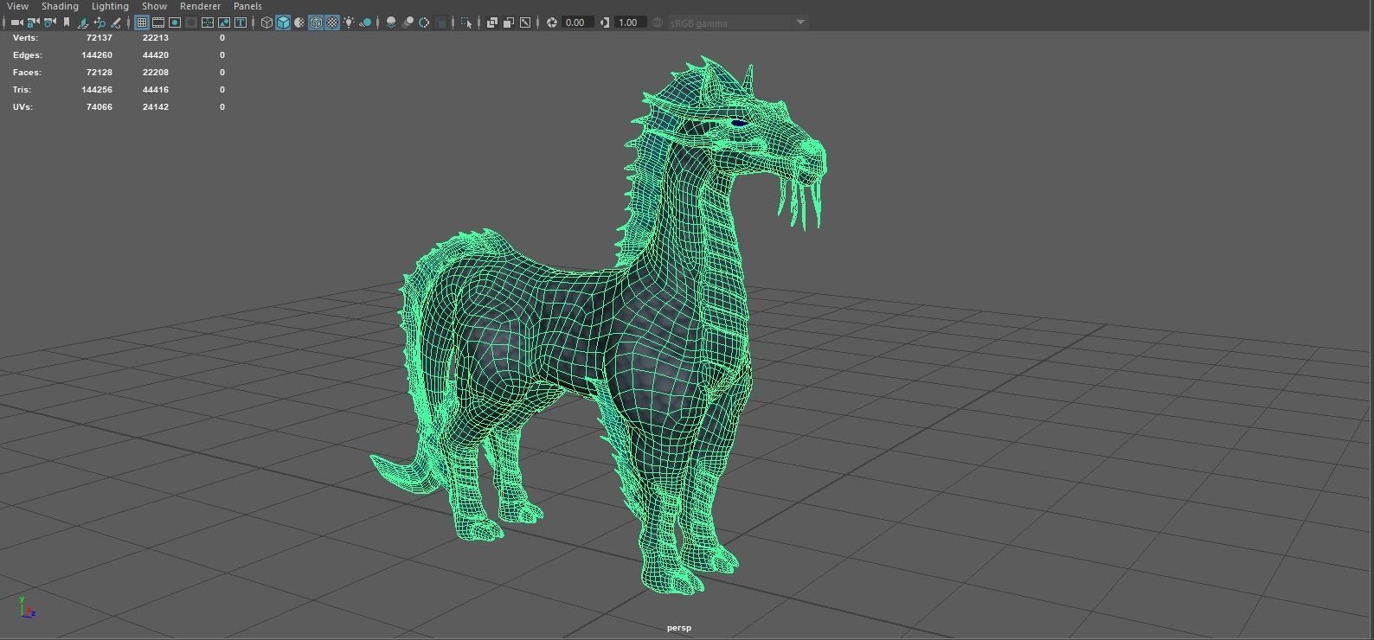
Task: Click the Exposure aperture icon
Action: point(552,22)
